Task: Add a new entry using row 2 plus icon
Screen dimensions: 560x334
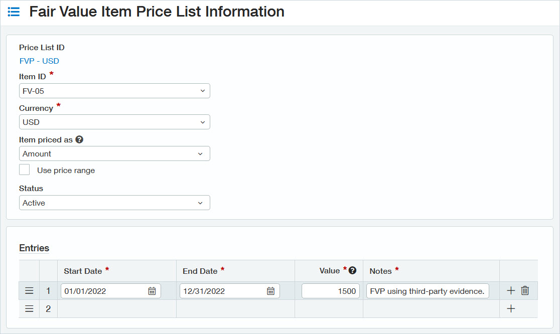Action: point(510,308)
